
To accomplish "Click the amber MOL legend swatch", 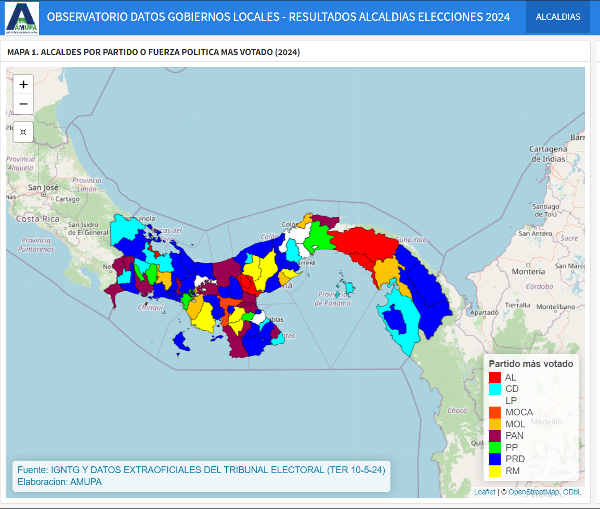I will point(494,424).
